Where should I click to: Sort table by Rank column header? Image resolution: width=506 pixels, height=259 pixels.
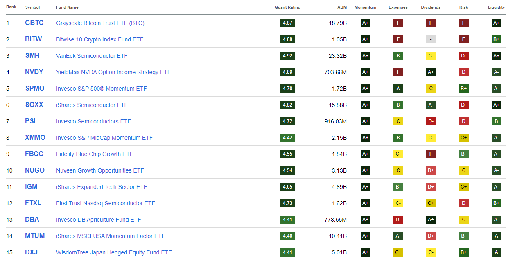click(x=11, y=7)
